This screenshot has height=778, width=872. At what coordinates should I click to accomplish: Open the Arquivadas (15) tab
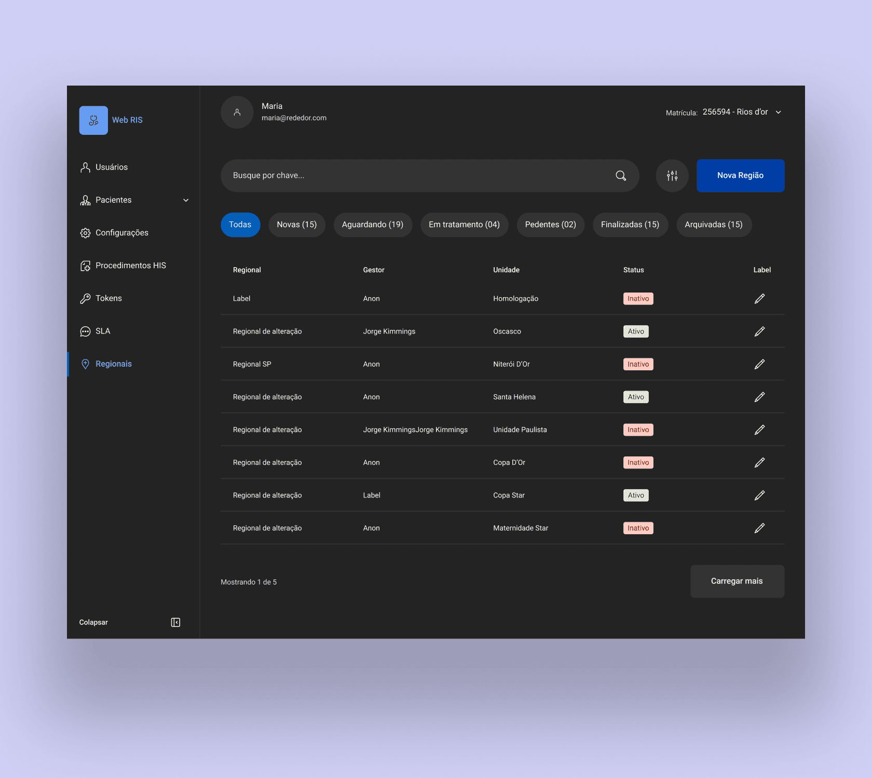click(714, 225)
